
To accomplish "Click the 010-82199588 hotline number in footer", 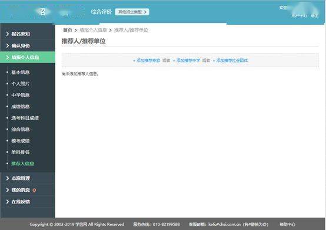I will click(x=167, y=224).
